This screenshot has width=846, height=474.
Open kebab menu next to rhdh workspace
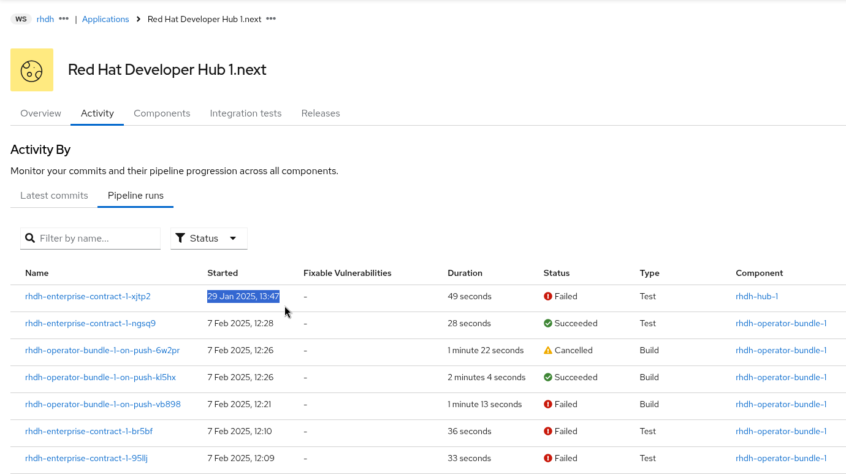tap(64, 19)
